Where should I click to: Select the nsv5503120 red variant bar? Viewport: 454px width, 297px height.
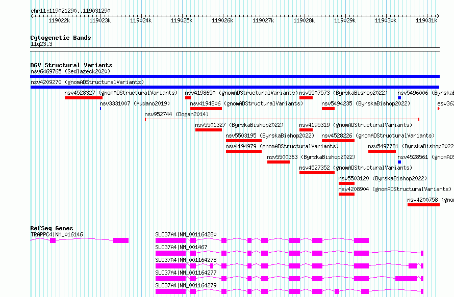click(346, 183)
